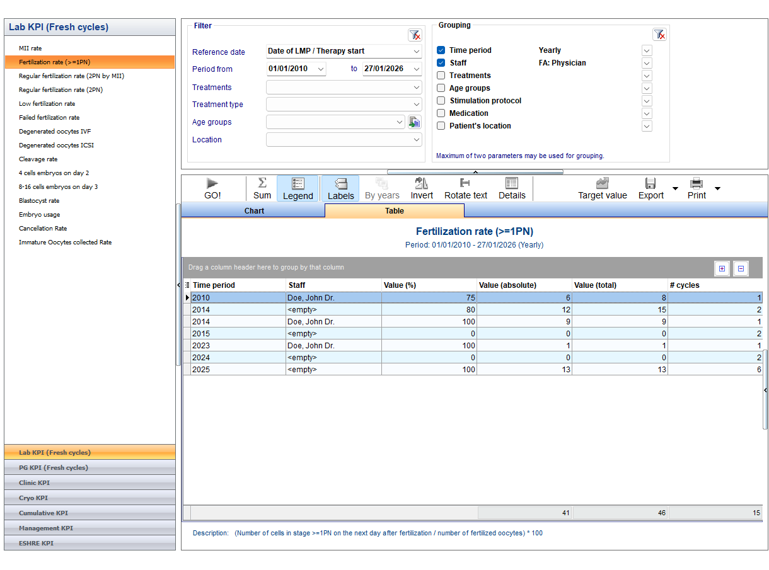Open the column chooser icon beside Time period

pyautogui.click(x=187, y=285)
